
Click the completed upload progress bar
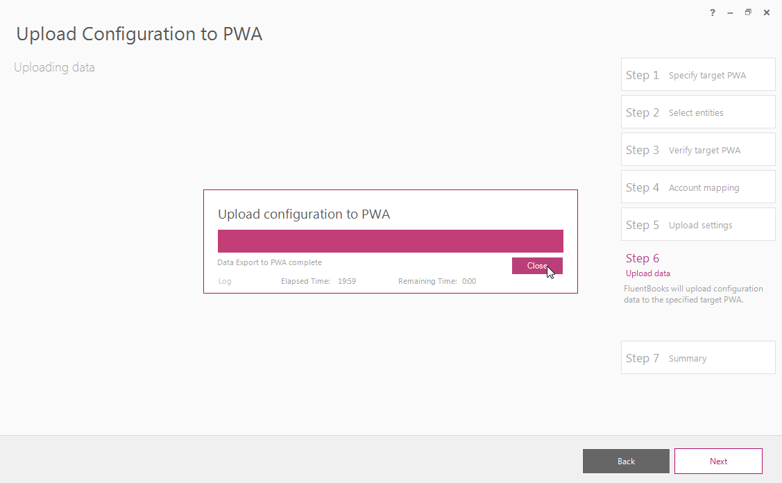pos(391,241)
